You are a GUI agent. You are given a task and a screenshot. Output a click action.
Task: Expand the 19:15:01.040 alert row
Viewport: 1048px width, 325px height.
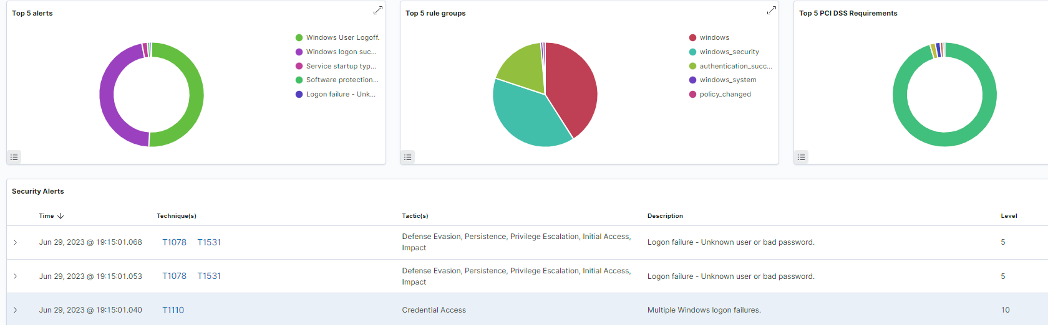[x=16, y=310]
